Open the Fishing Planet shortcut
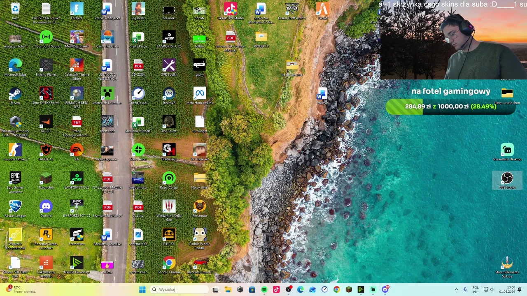527x296 pixels. pos(46,68)
